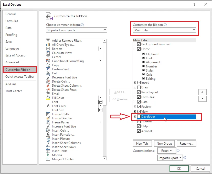Click the Custom Sort icon
The width and height of the screenshot is (212, 174).
click(48, 69)
